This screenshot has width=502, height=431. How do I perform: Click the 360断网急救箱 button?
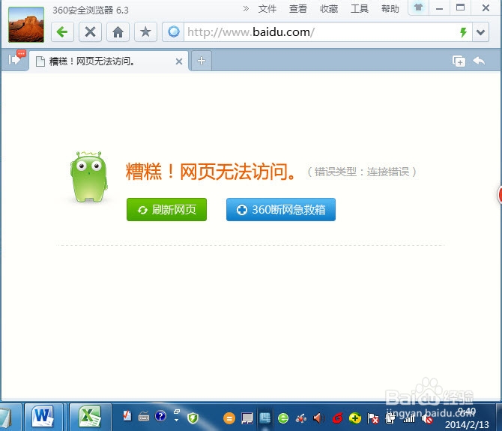pyautogui.click(x=281, y=209)
